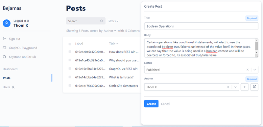This screenshot has height=127, width=263.
Task: Add new author with plus button
Action: 245,87
